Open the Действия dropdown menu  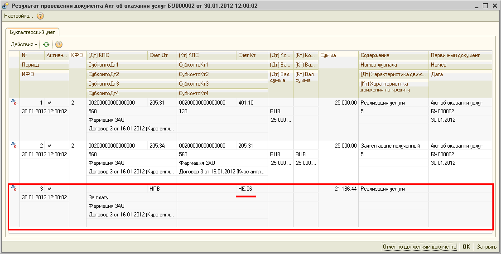[x=24, y=44]
